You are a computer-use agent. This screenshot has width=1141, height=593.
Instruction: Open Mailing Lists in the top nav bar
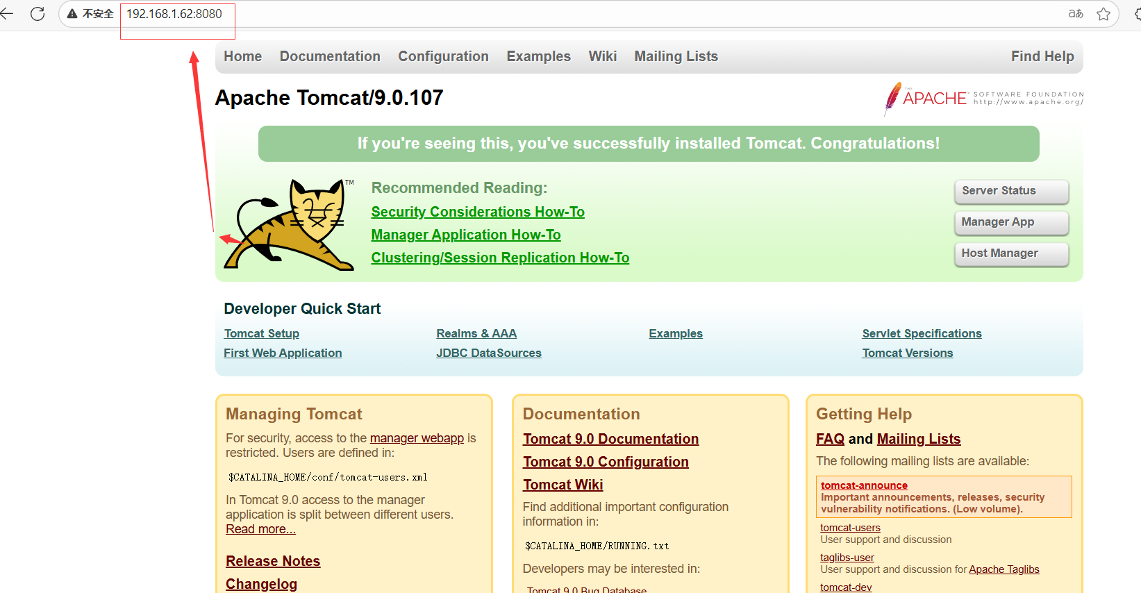[676, 56]
